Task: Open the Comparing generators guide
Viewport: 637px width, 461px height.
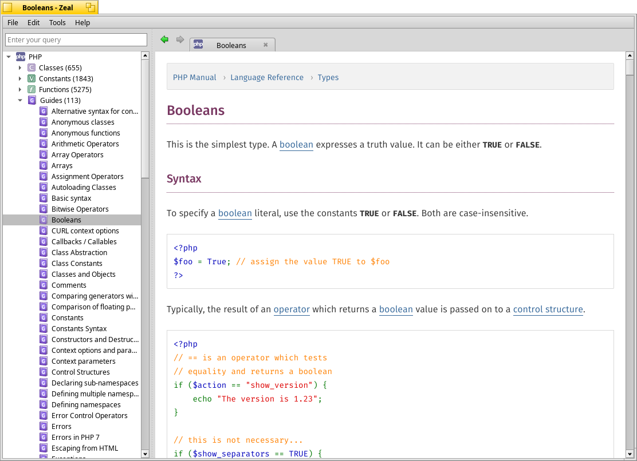Action: coord(95,296)
